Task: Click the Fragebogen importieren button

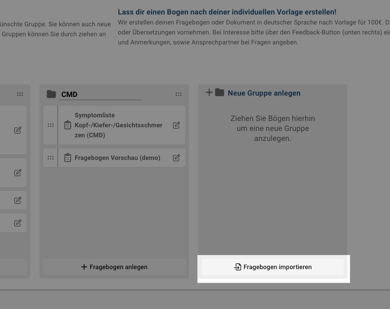Action: pos(273,267)
